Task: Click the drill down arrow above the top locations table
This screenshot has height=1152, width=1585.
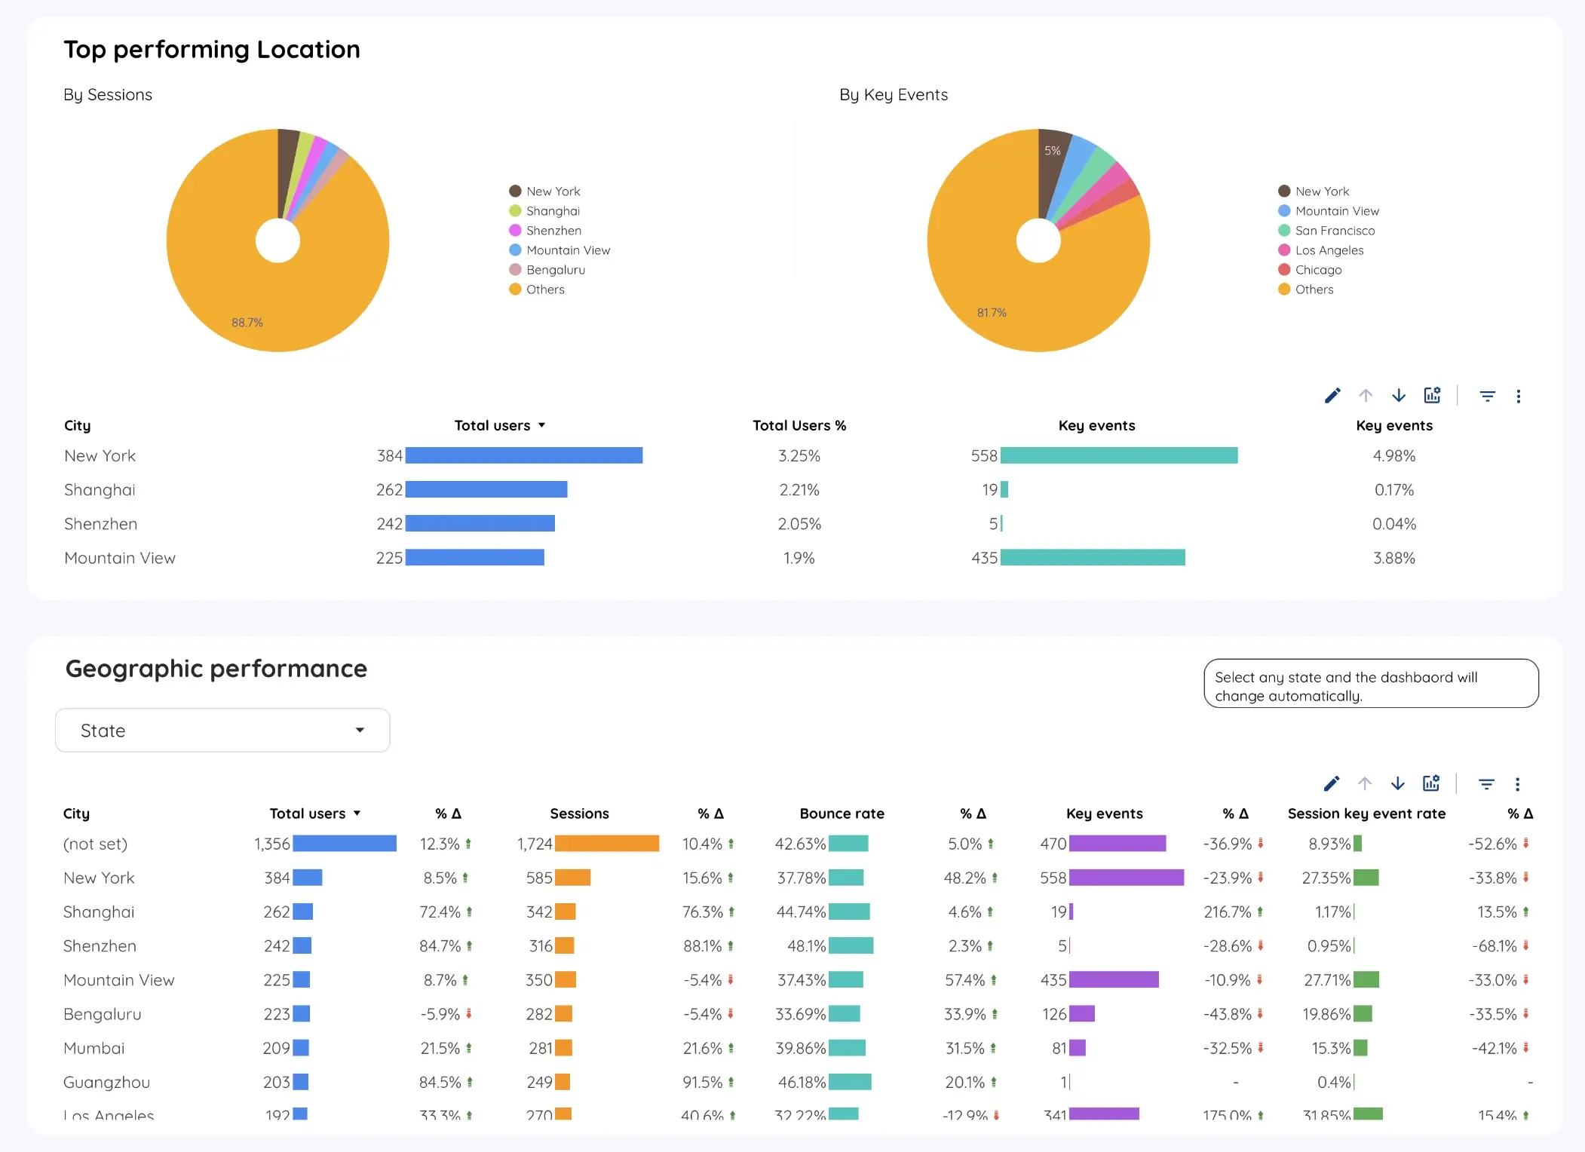Action: [x=1399, y=396]
